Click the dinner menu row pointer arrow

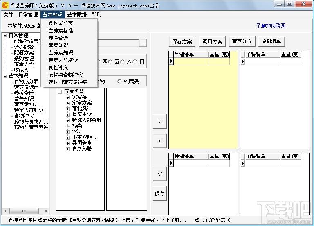[171, 163]
